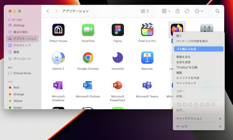Click the tag toolbar icon

tap(187, 11)
